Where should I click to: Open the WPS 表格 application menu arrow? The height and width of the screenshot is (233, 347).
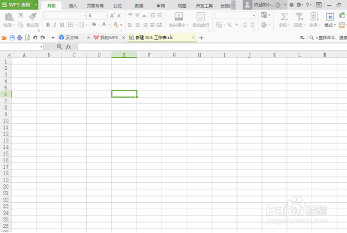[35, 4]
